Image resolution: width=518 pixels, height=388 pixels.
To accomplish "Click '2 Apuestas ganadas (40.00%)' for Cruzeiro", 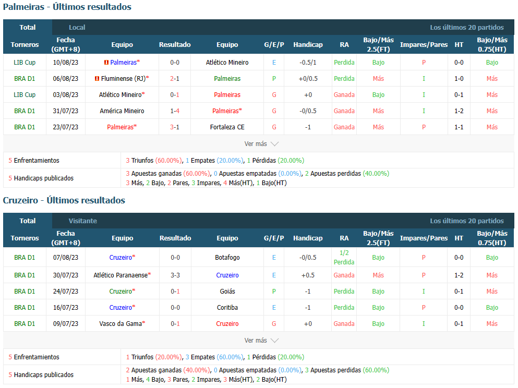I will [168, 370].
